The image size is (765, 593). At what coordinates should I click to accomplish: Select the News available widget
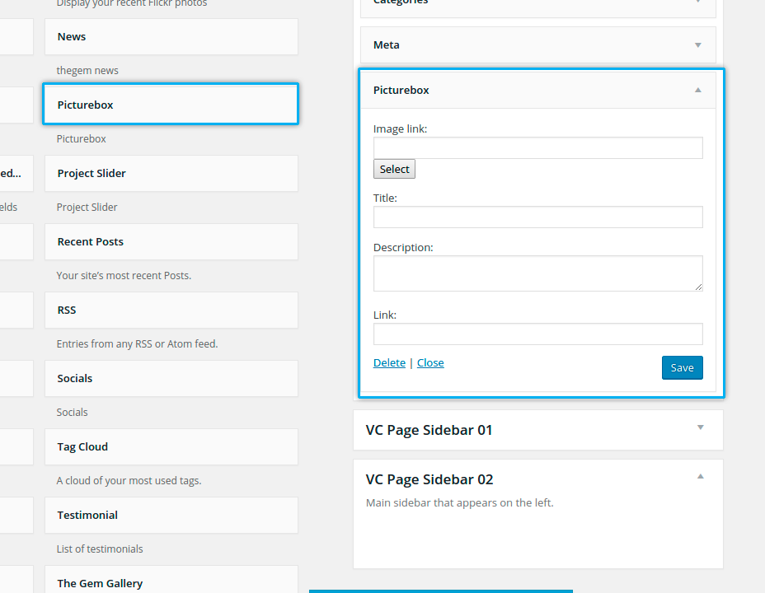[x=171, y=37]
